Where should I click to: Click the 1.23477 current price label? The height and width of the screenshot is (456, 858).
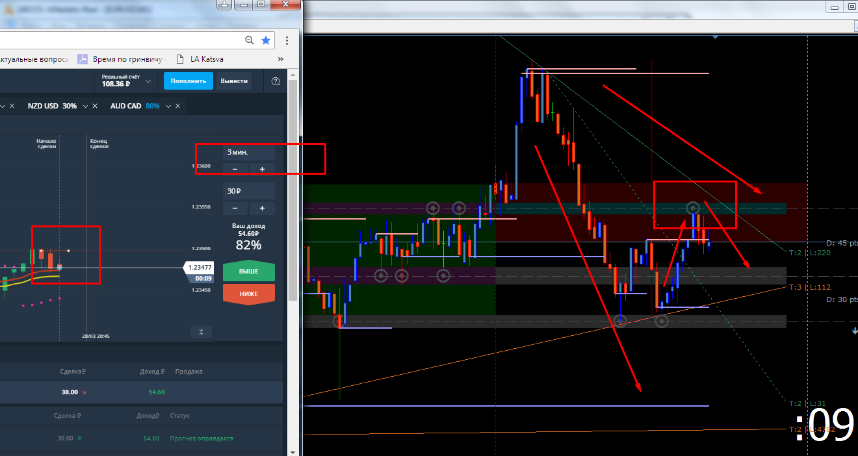pos(199,267)
